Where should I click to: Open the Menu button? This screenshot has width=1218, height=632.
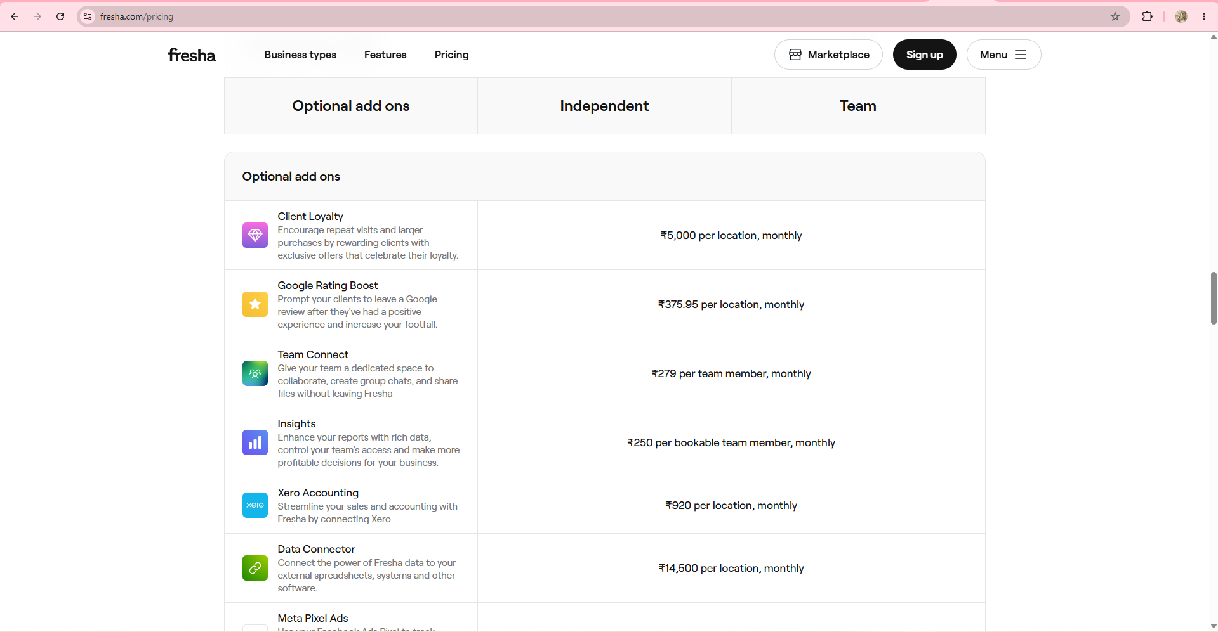point(1003,55)
